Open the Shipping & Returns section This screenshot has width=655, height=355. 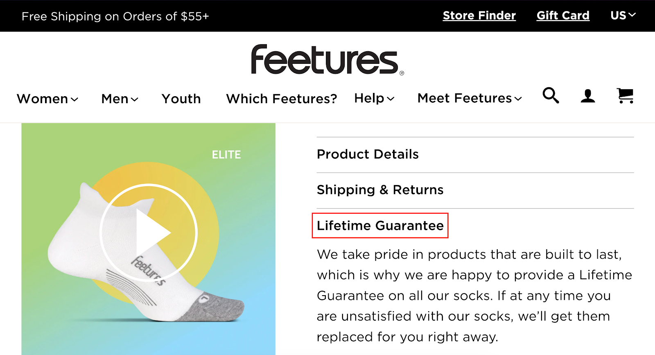[x=380, y=190]
